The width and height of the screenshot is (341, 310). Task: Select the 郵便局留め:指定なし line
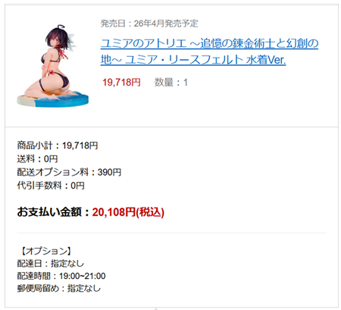coord(59,288)
